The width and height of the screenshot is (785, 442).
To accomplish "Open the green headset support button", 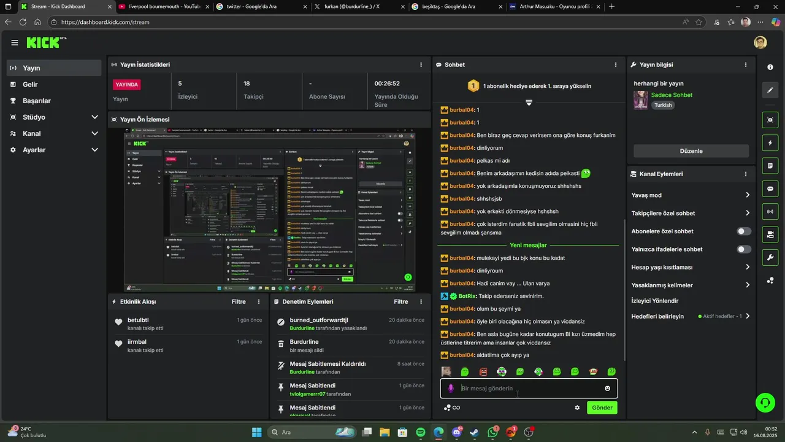I will (x=765, y=403).
